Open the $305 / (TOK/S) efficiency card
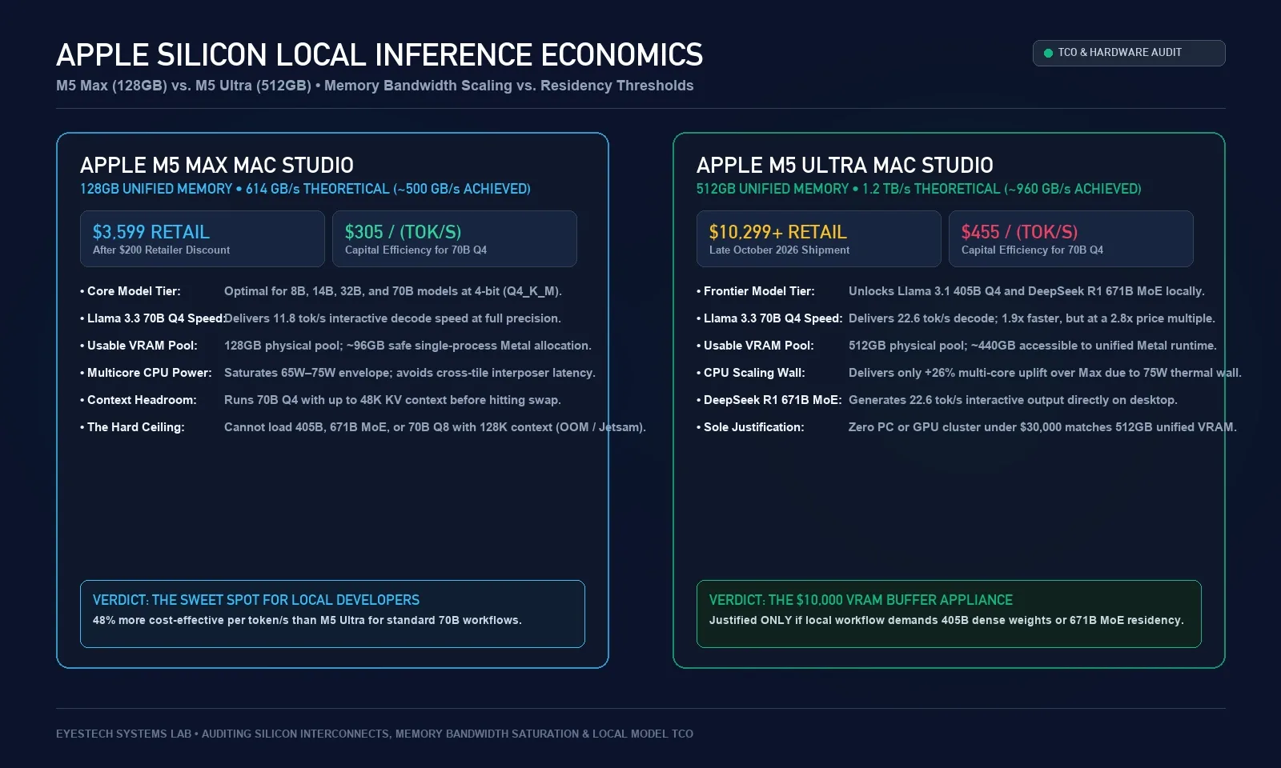Image resolution: width=1281 pixels, height=768 pixels. pos(455,238)
